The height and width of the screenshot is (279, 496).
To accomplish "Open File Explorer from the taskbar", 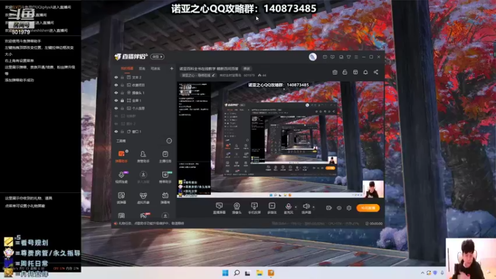I will coord(259,273).
